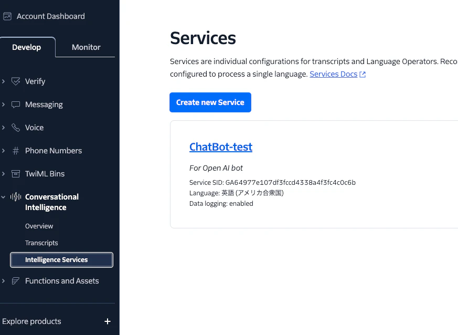Click the Explore products plus icon
Image resolution: width=458 pixels, height=335 pixels.
click(x=108, y=321)
